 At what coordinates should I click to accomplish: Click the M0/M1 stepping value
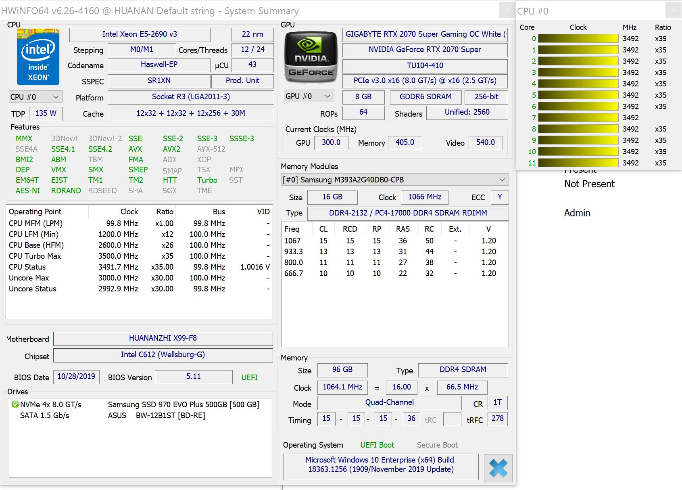click(142, 50)
